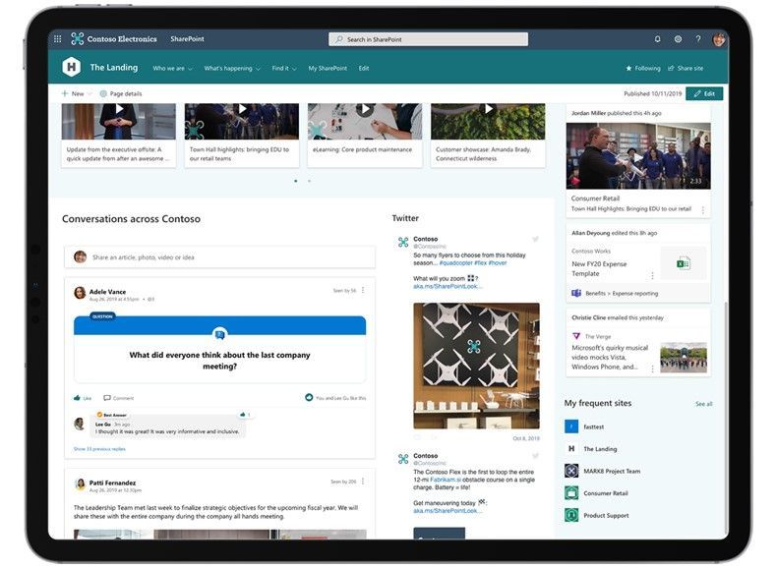The height and width of the screenshot is (568, 776).
Task: Play eLearning Core product maintenance video
Action: [365, 110]
